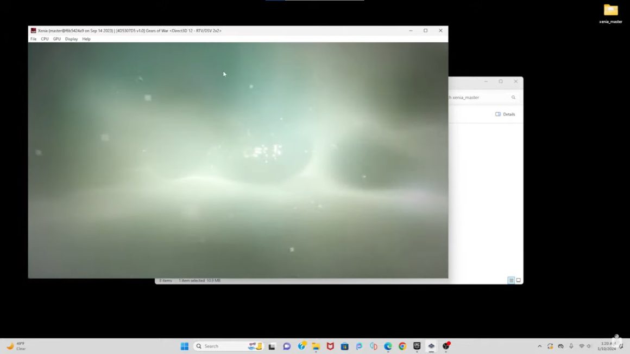
Task: Open the Display menu
Action: point(71,39)
